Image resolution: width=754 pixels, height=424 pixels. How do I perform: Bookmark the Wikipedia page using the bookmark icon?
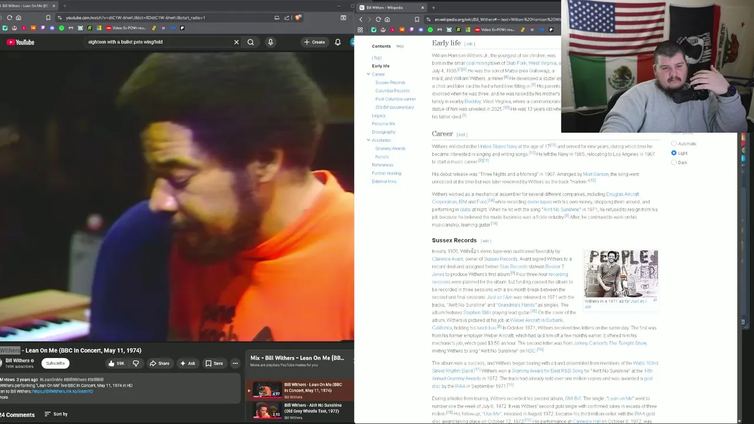click(x=417, y=19)
